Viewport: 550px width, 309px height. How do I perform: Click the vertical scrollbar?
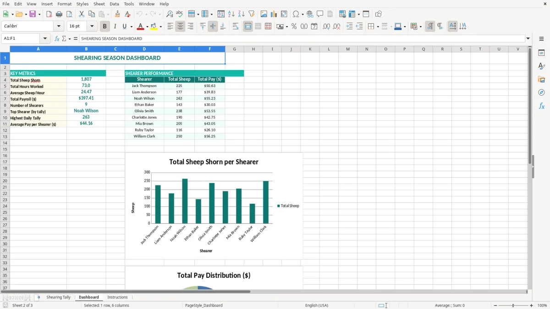click(530, 167)
